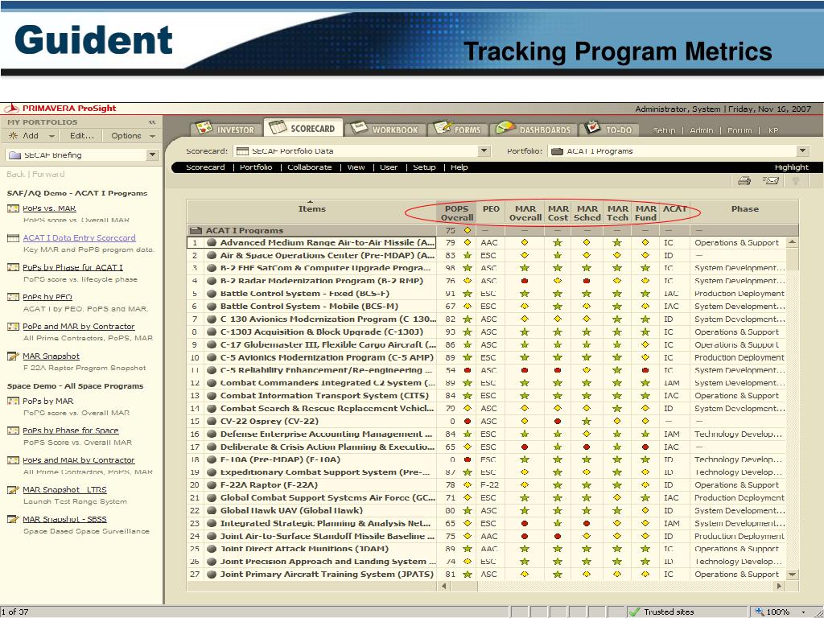Open PoPs by Phase for Space link
Screen dimensions: 824x618
[71, 430]
